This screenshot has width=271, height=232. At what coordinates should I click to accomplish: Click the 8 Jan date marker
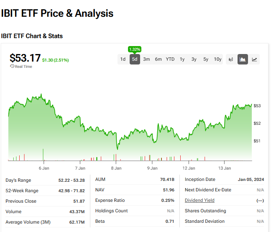pyautogui.click(x=116, y=168)
